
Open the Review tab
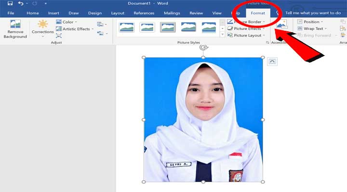(x=196, y=13)
